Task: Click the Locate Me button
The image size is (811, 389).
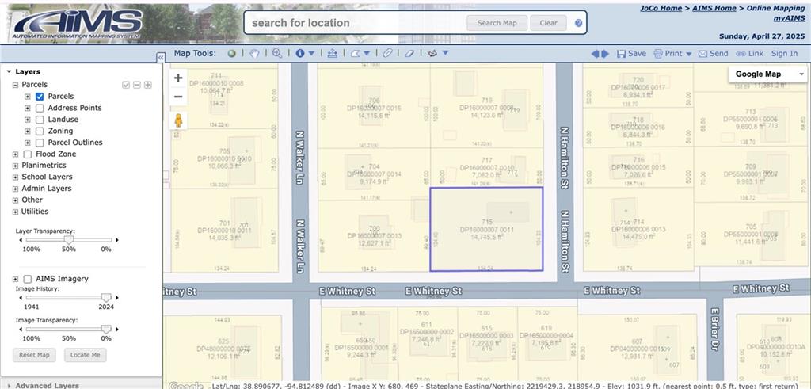Action: click(86, 356)
